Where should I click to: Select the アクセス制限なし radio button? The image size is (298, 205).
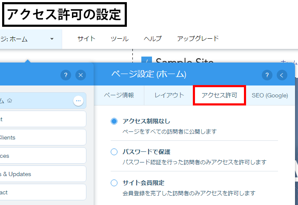(x=114, y=121)
